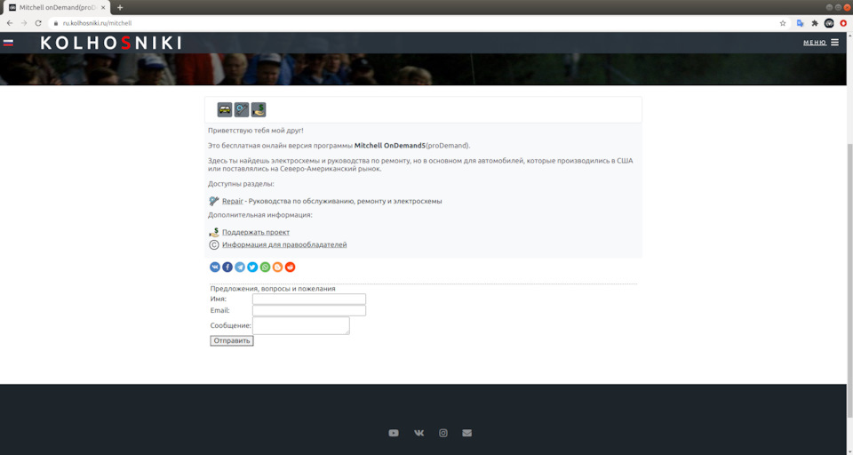853x455 pixels.
Task: Open VK page from footer
Action: tap(419, 433)
